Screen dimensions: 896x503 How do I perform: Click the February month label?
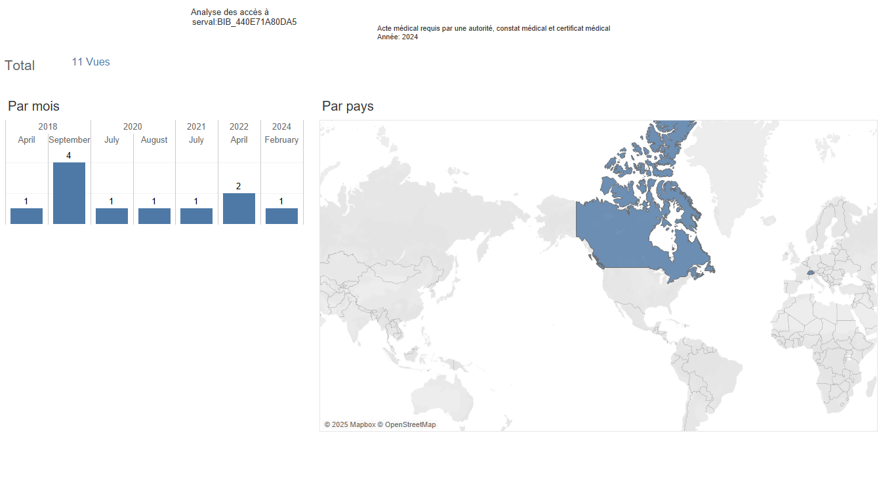point(281,140)
